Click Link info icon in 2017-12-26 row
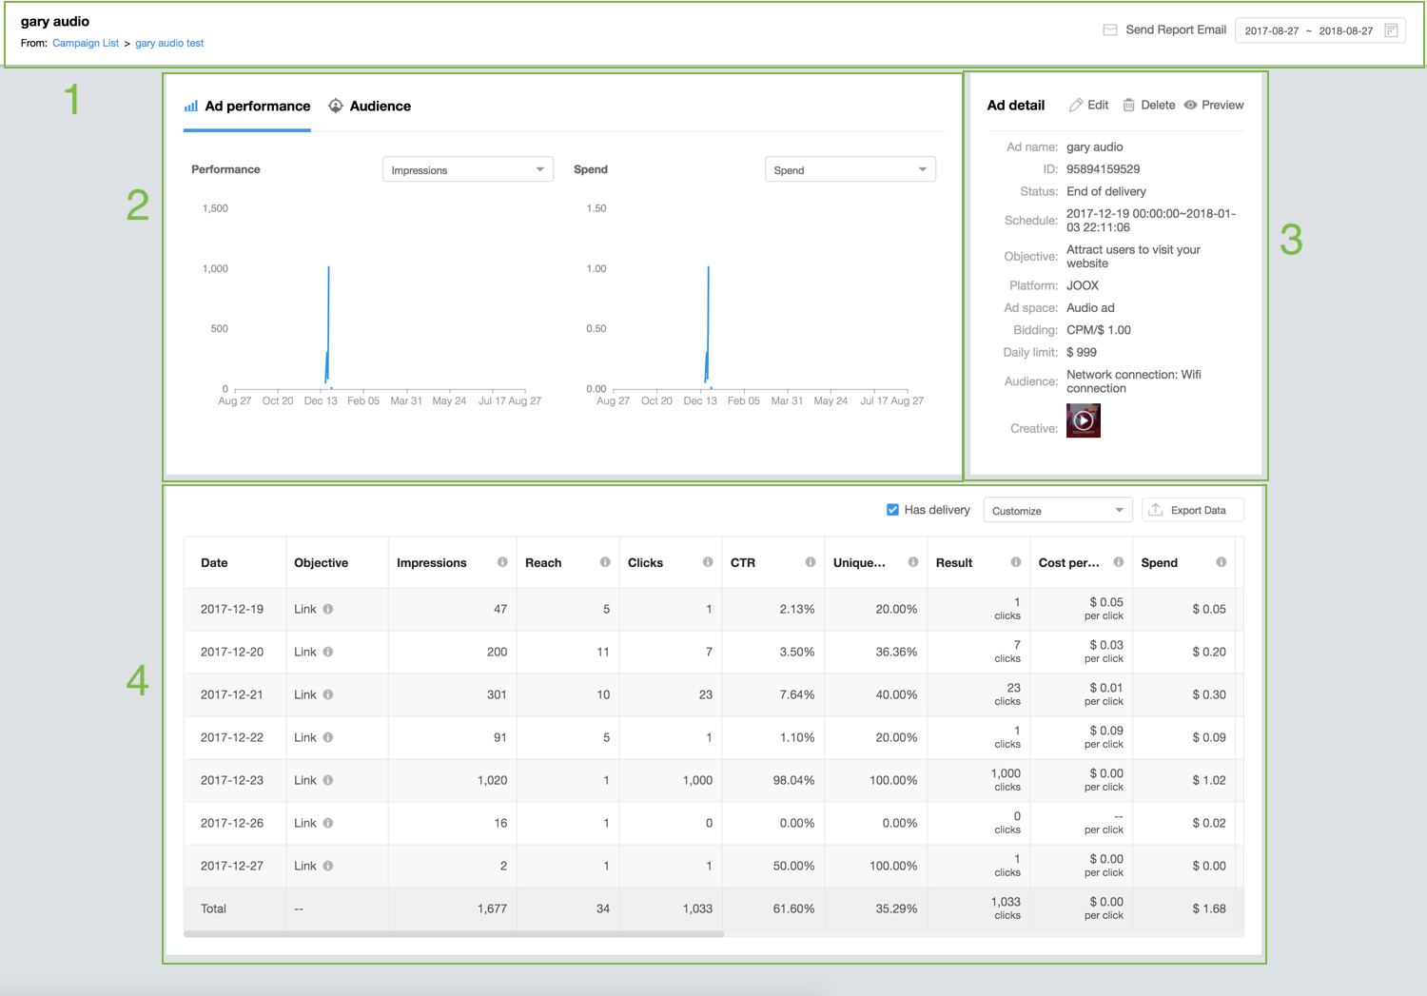The image size is (1427, 996). coord(328,823)
